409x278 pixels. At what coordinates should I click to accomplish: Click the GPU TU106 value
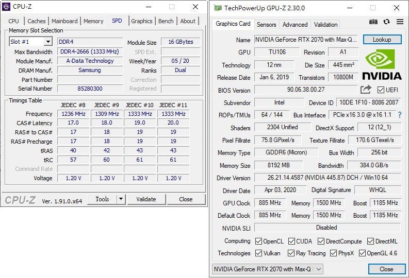(x=277, y=52)
